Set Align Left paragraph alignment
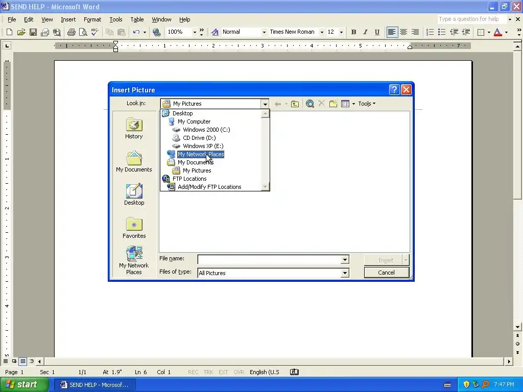This screenshot has width=523, height=392. pyautogui.click(x=392, y=32)
